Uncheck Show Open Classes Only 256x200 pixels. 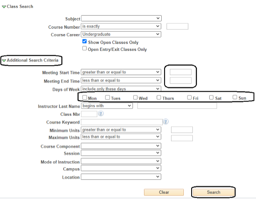coord(85,42)
